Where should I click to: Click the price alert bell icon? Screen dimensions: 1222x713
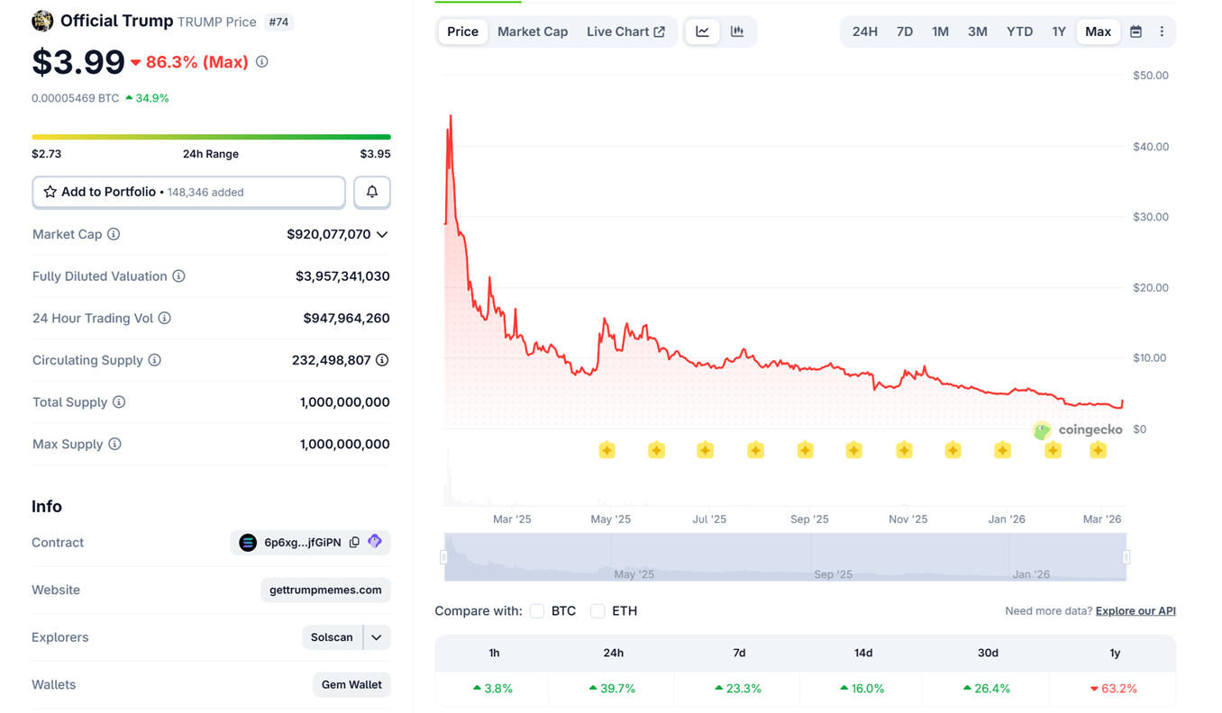click(x=371, y=192)
